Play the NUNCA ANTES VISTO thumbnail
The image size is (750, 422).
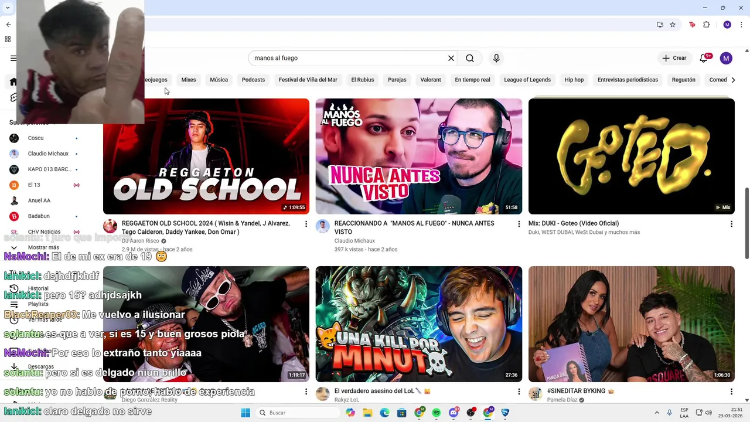tap(419, 156)
